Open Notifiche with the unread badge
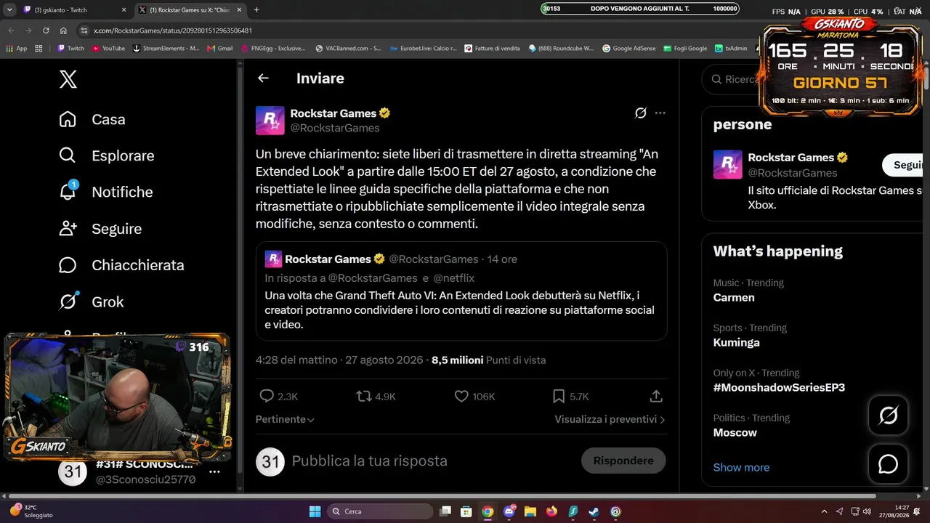This screenshot has height=523, width=930. pos(106,192)
